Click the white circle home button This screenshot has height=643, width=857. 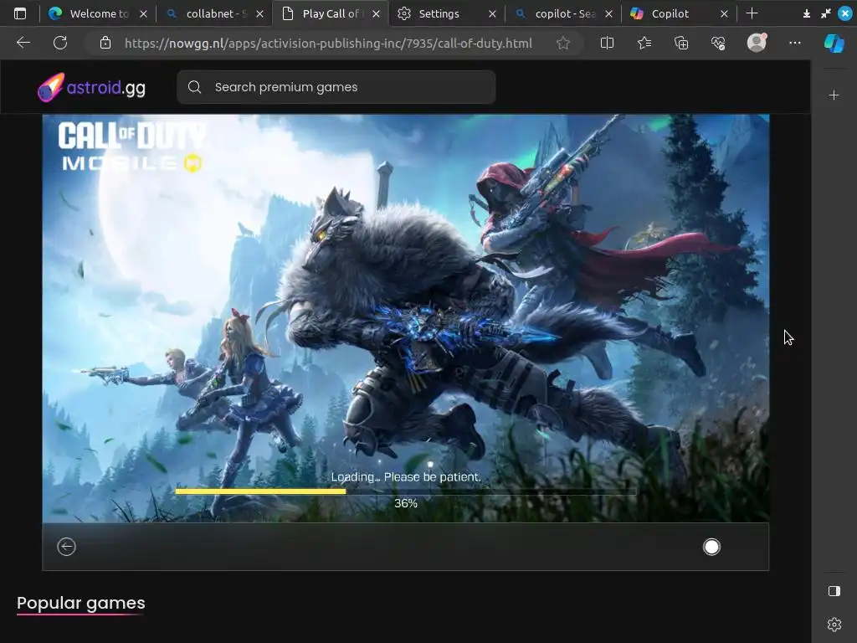coord(711,547)
